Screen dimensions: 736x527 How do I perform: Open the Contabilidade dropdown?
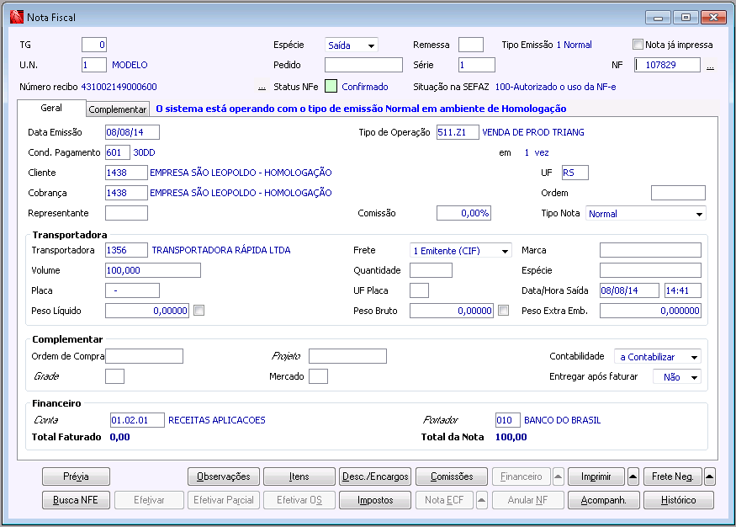(x=693, y=357)
